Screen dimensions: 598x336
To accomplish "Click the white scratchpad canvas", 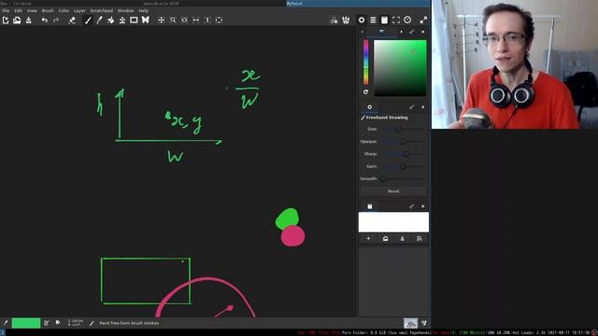I will point(393,222).
